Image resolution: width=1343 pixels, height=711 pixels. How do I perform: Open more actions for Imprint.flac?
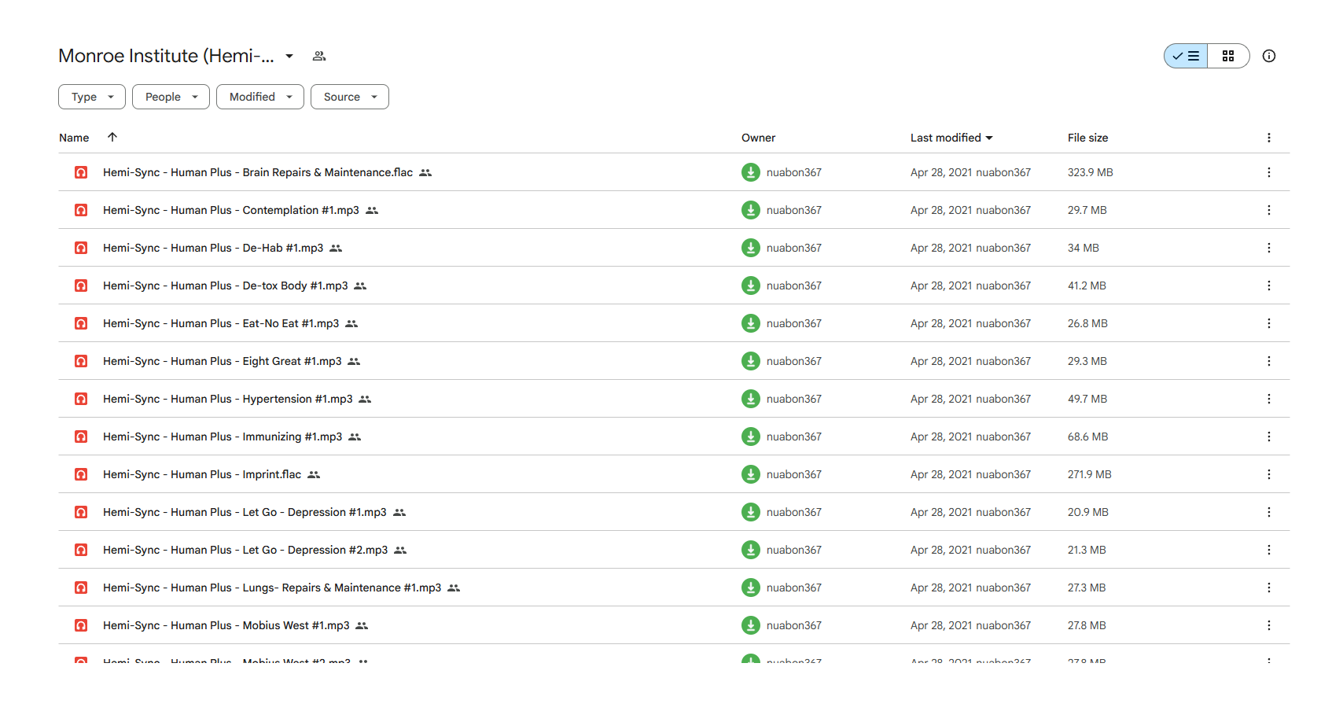click(x=1268, y=474)
